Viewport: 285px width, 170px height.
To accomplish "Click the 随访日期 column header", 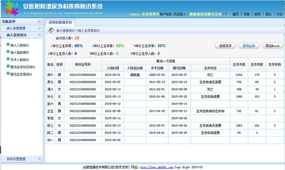I will [179, 68].
